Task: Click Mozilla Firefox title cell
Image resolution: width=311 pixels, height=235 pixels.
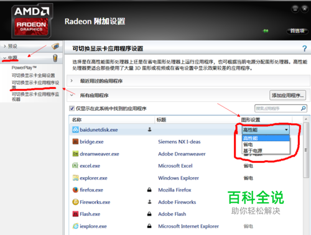Action: coord(175,190)
